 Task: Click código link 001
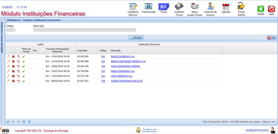point(103,57)
